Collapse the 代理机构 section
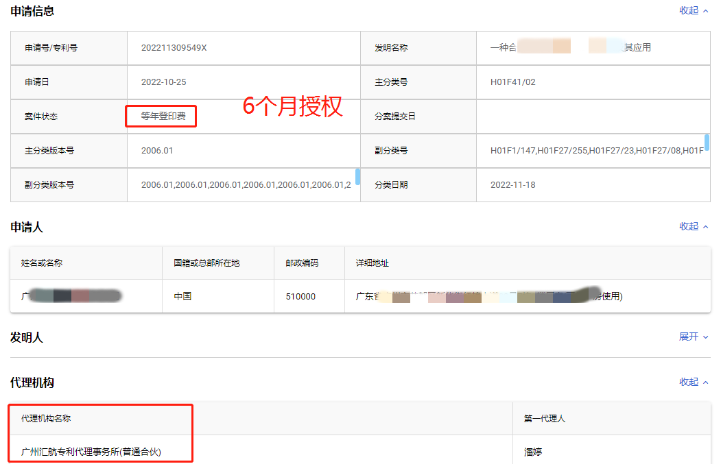This screenshot has width=721, height=464. pyautogui.click(x=694, y=382)
